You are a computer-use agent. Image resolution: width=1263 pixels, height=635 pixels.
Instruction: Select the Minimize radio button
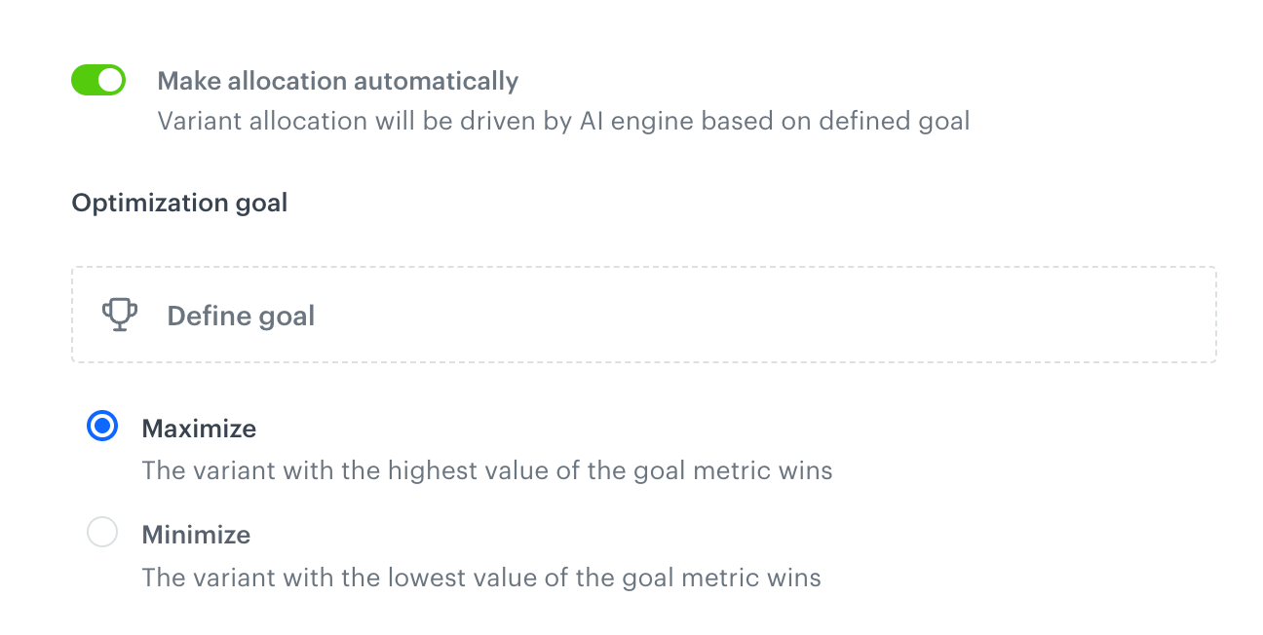point(102,533)
